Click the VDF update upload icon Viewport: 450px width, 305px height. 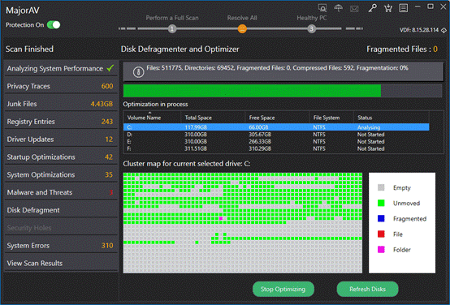444,30
